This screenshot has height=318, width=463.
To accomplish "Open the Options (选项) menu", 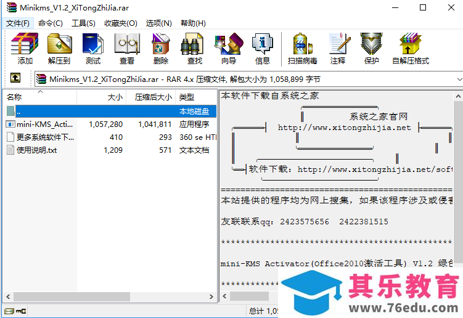I will (159, 23).
